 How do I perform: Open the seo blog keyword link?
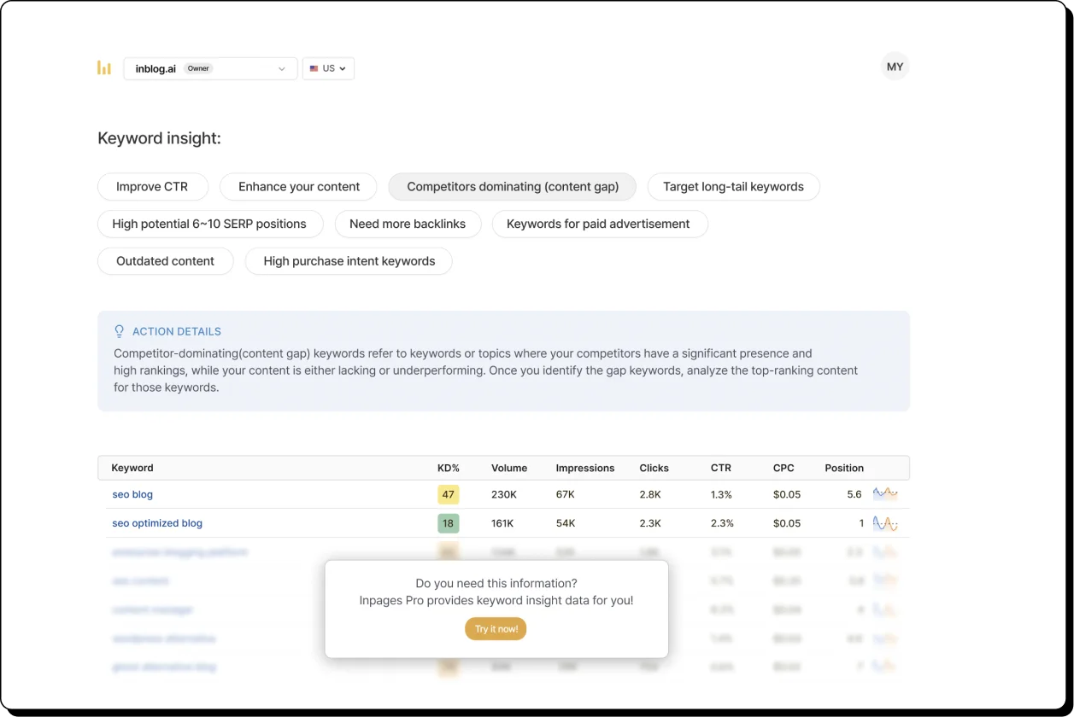[132, 494]
